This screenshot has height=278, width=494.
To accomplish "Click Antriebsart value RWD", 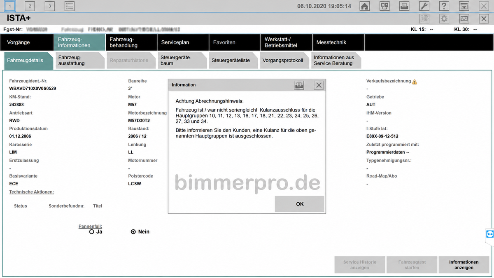I will 14,121.
